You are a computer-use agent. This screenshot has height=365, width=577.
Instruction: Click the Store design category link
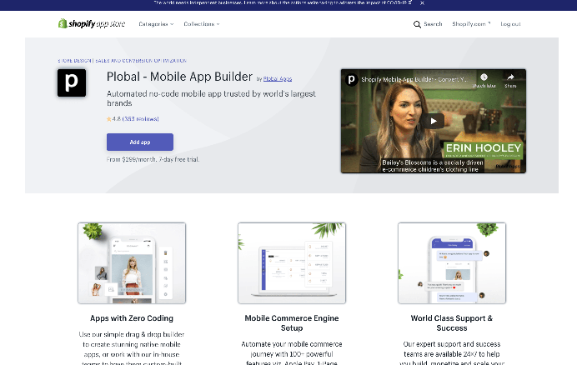point(74,61)
